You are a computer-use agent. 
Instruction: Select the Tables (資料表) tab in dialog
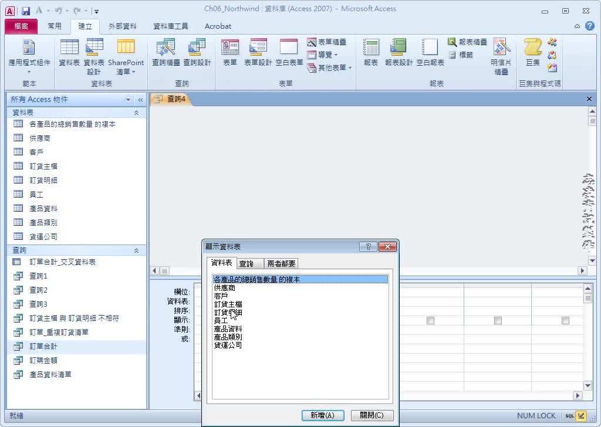click(x=221, y=263)
